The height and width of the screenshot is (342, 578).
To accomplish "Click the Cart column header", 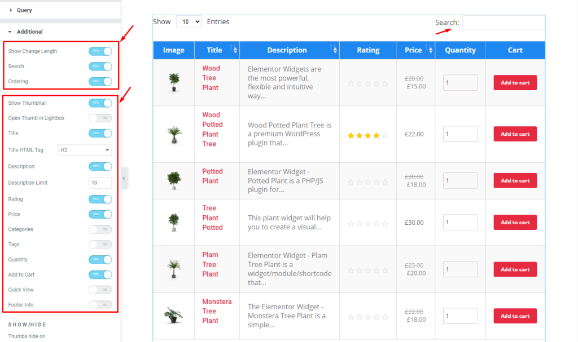I will [x=515, y=50].
